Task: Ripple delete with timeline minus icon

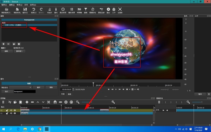Action: 32,102
